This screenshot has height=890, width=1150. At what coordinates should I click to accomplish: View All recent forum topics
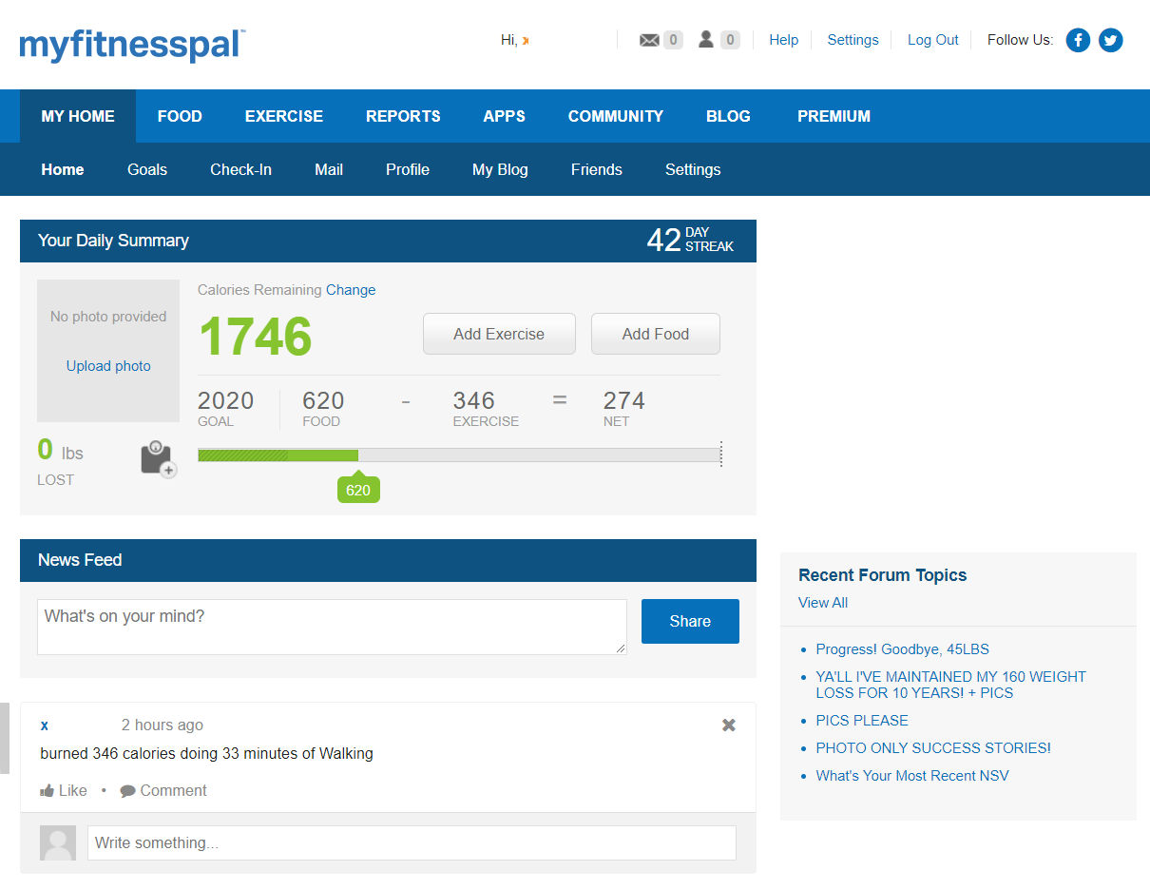click(x=823, y=603)
